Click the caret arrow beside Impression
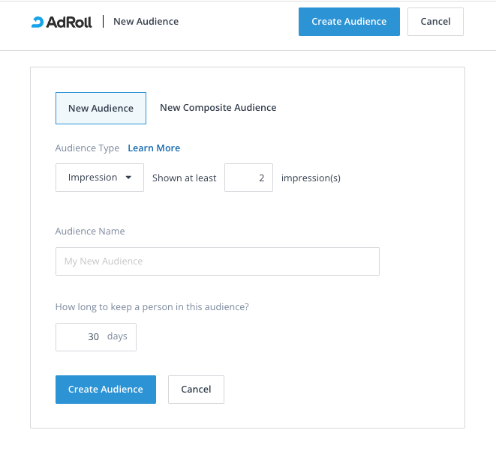Viewport: 496px width, 454px height. [128, 178]
